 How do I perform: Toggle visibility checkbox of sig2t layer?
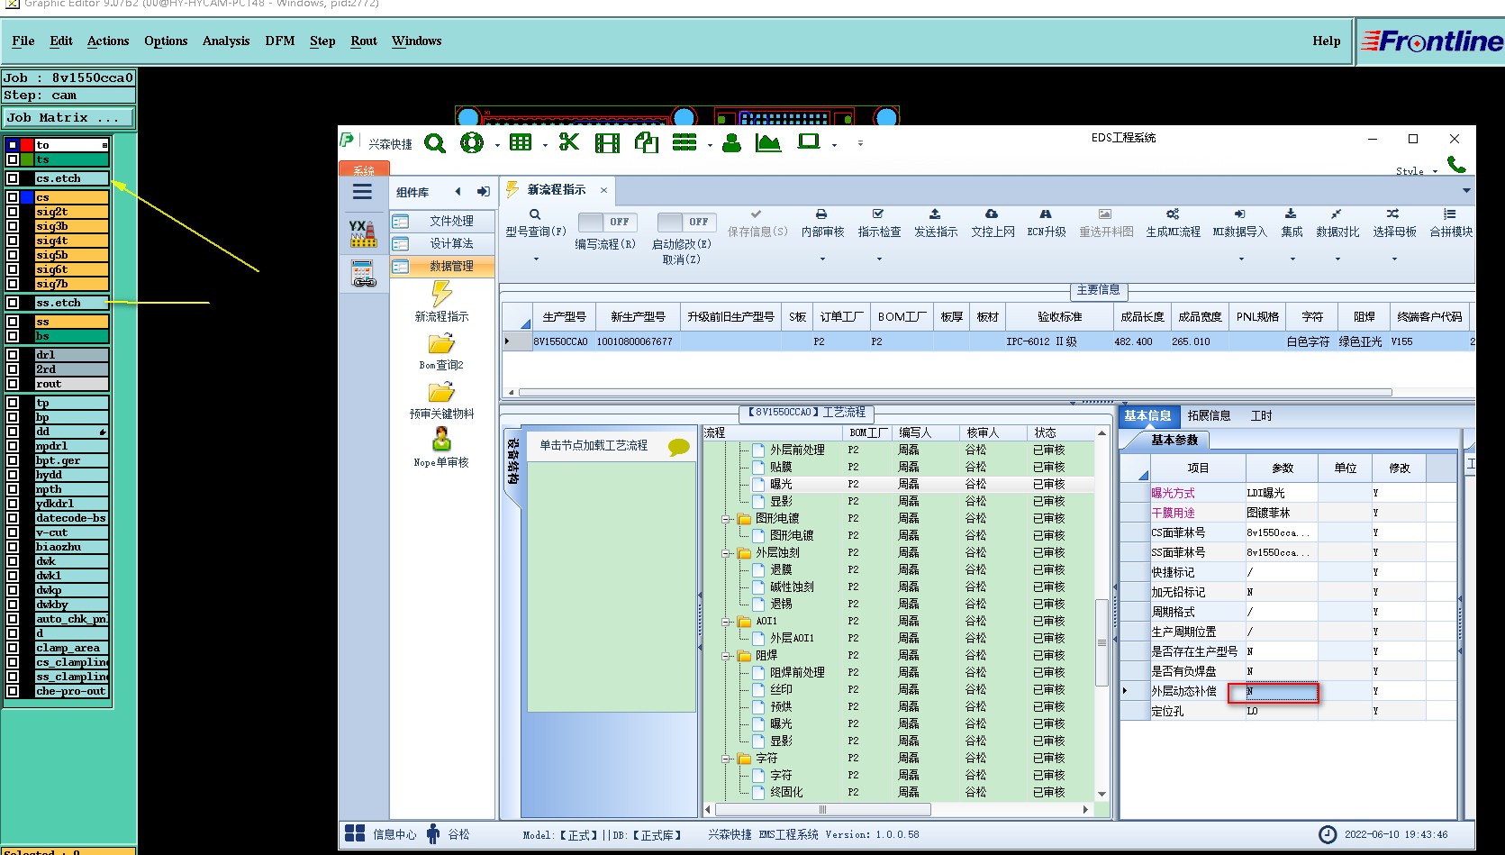click(13, 212)
